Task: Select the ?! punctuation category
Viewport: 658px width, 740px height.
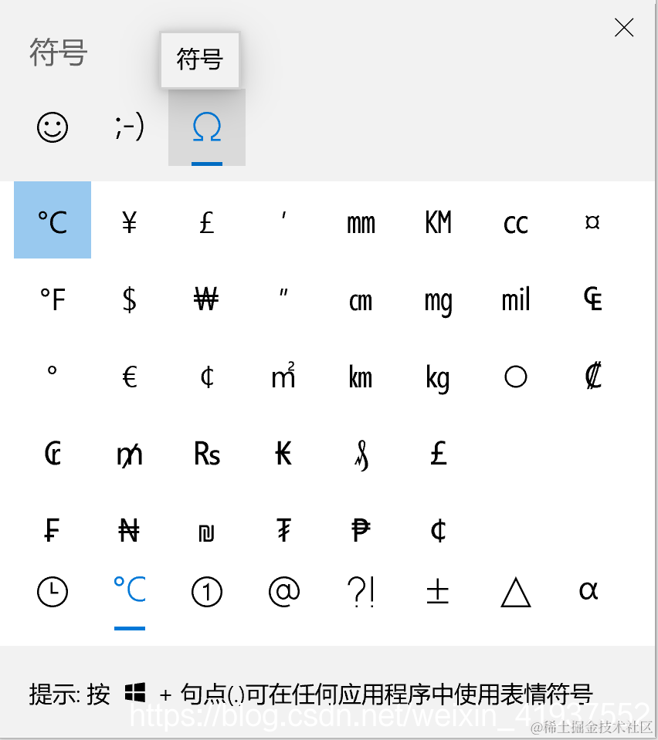Action: (361, 591)
